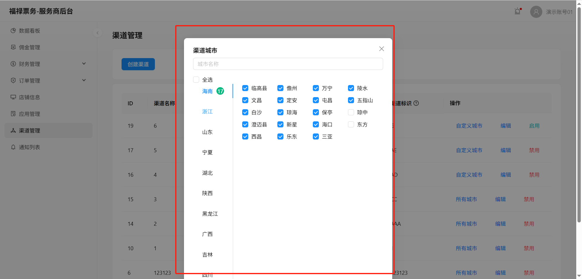This screenshot has width=582, height=279.
Task: Select the 浙江 province tab
Action: coord(207,112)
